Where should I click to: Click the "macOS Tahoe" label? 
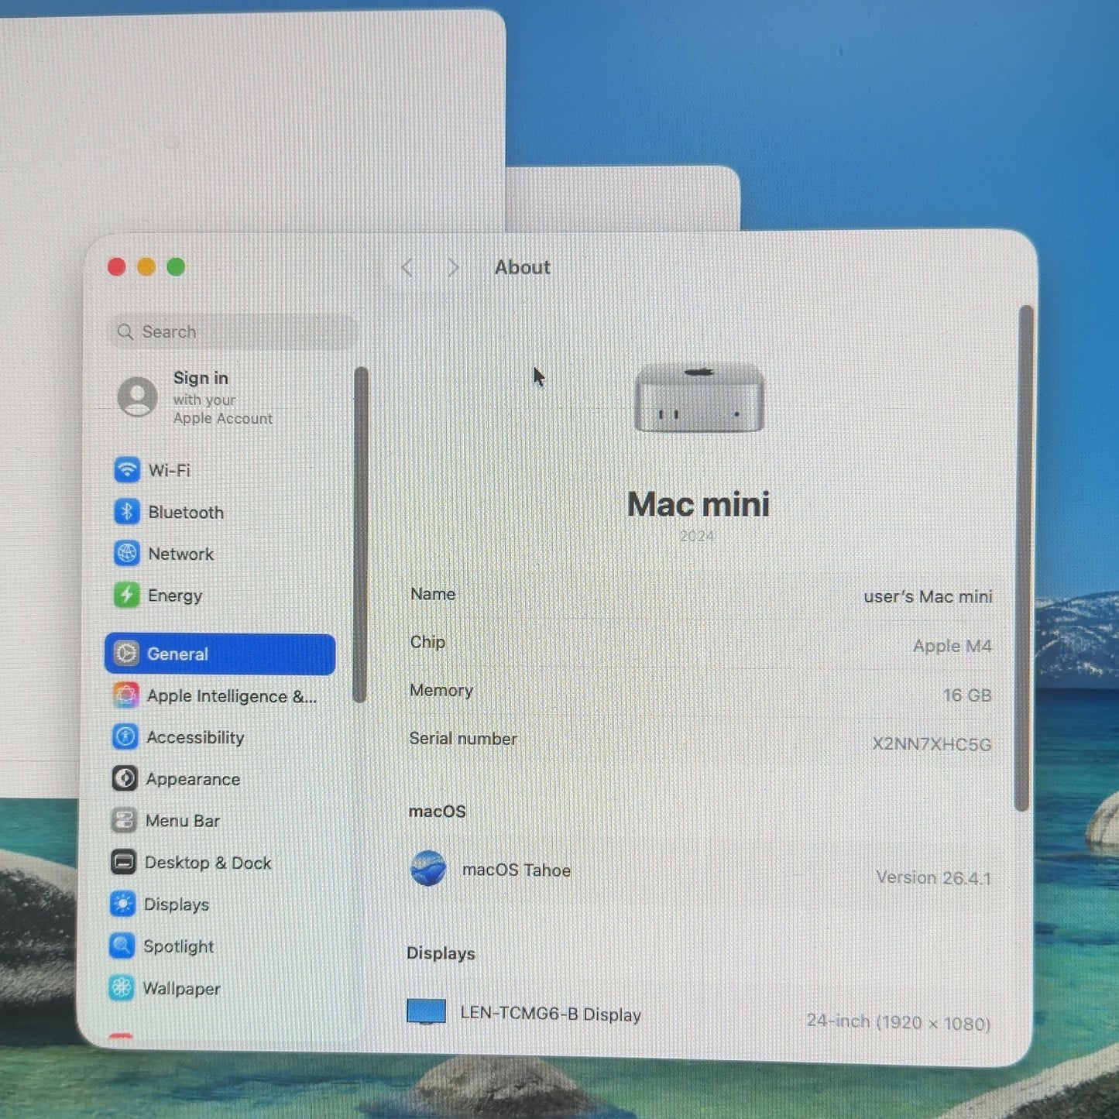(x=517, y=870)
